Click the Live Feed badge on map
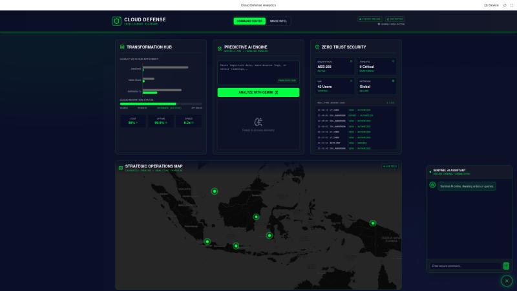The width and height of the screenshot is (517, 291). tap(390, 166)
